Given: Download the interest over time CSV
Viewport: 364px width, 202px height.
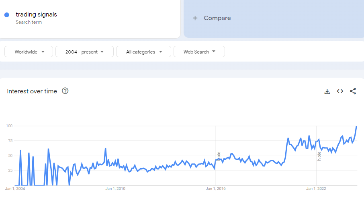Looking at the screenshot, I should 327,91.
